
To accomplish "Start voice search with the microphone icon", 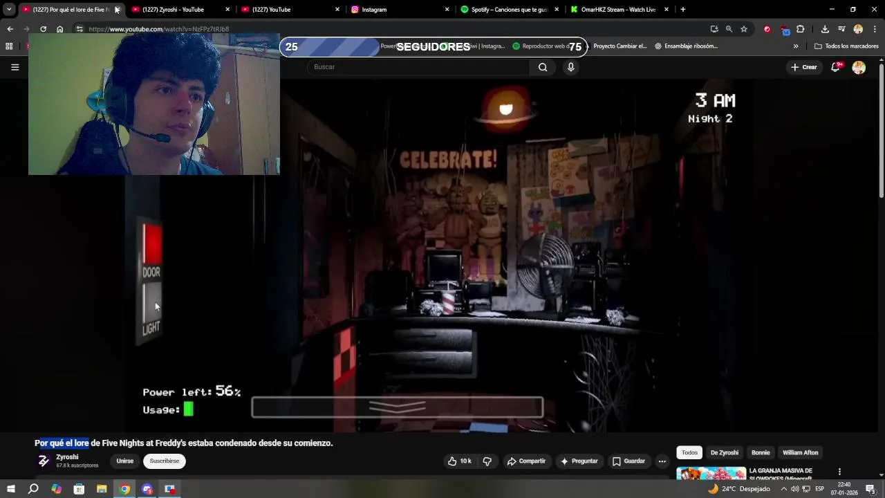I will pyautogui.click(x=570, y=67).
